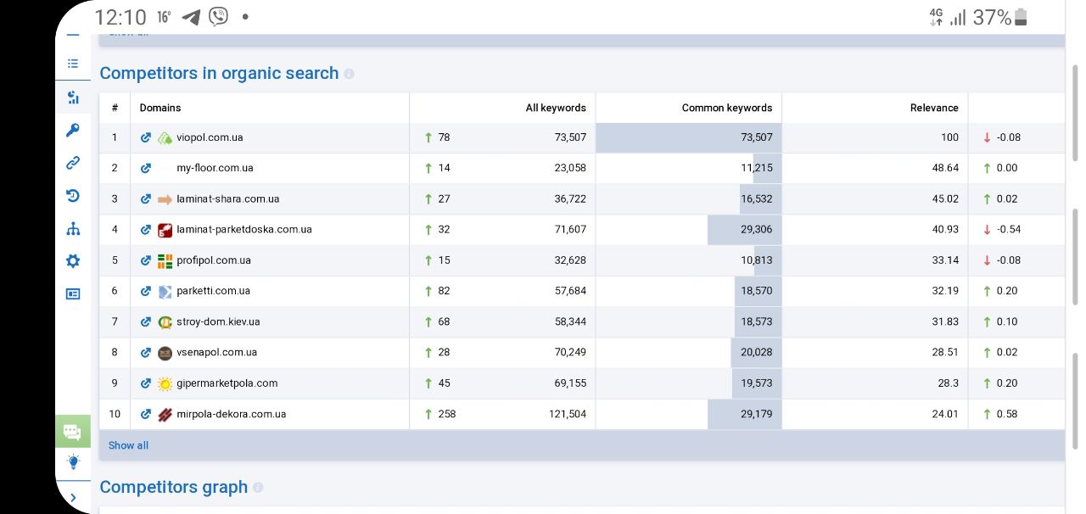Click the Competitors in organic search heading
This screenshot has width=1086, height=514.
tap(219, 74)
